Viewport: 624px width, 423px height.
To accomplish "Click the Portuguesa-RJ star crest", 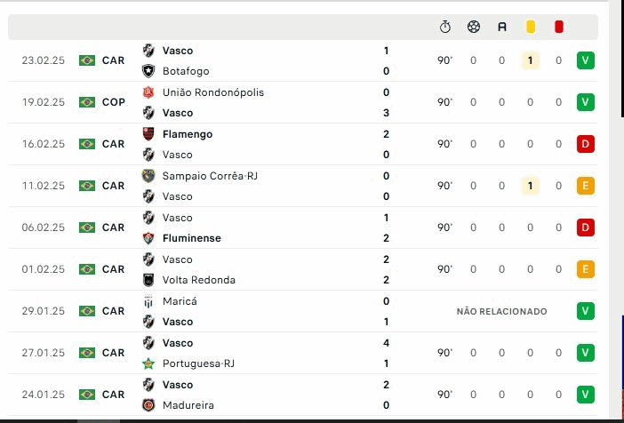I will tap(148, 363).
